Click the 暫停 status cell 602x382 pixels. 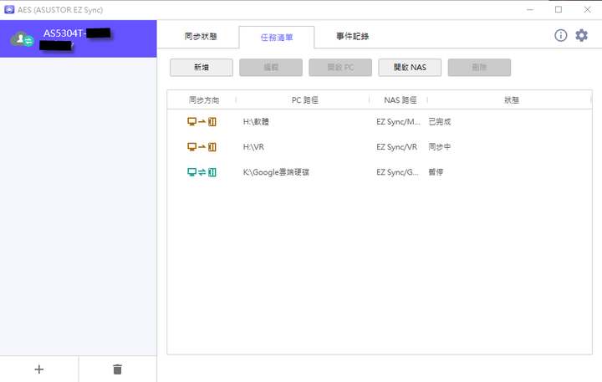pyautogui.click(x=436, y=172)
